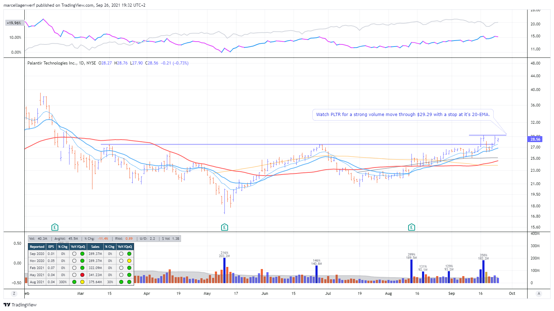Select the short horizontal line at 29.29
This screenshot has height=311, width=554.
pyautogui.click(x=487, y=135)
